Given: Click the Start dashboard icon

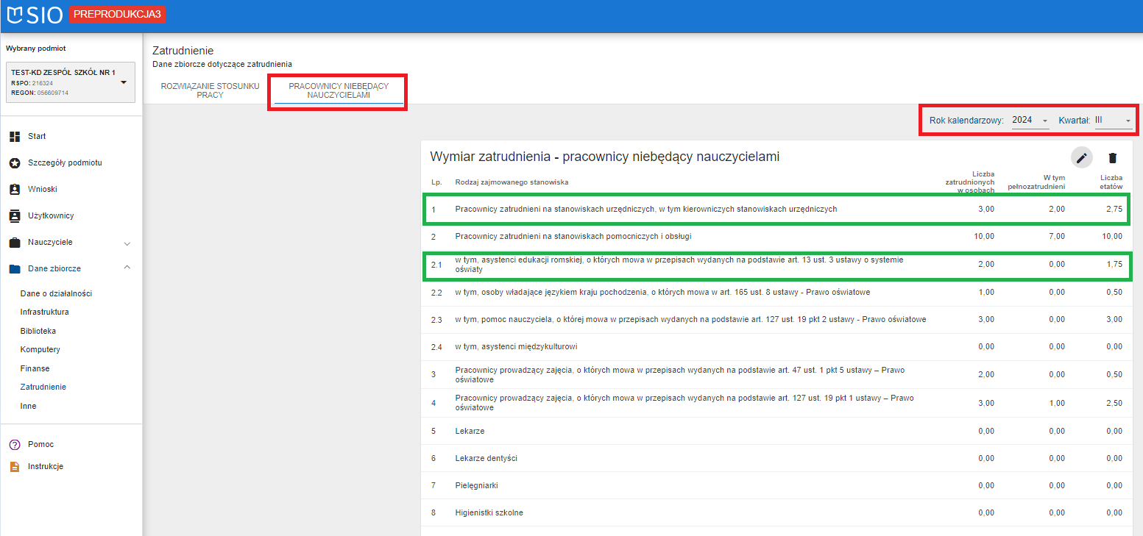Looking at the screenshot, I should coord(15,137).
